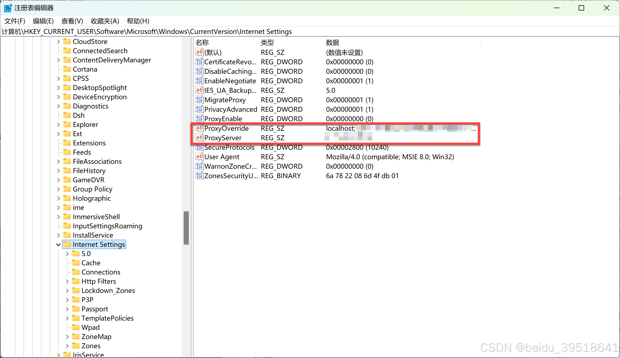Click the tree pane vertical scrollbar thumb
620x358 pixels.
(x=186, y=228)
